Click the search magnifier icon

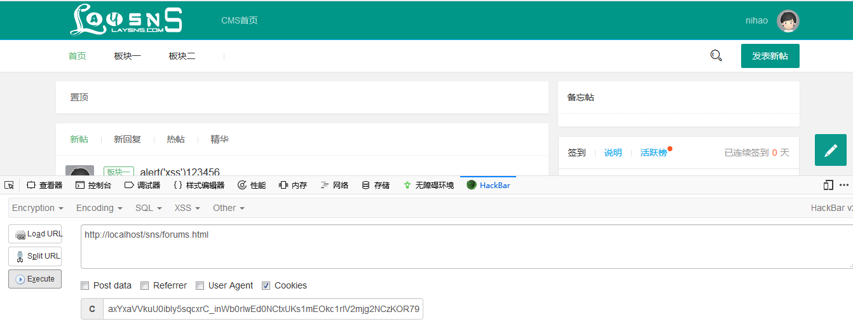pyautogui.click(x=716, y=56)
